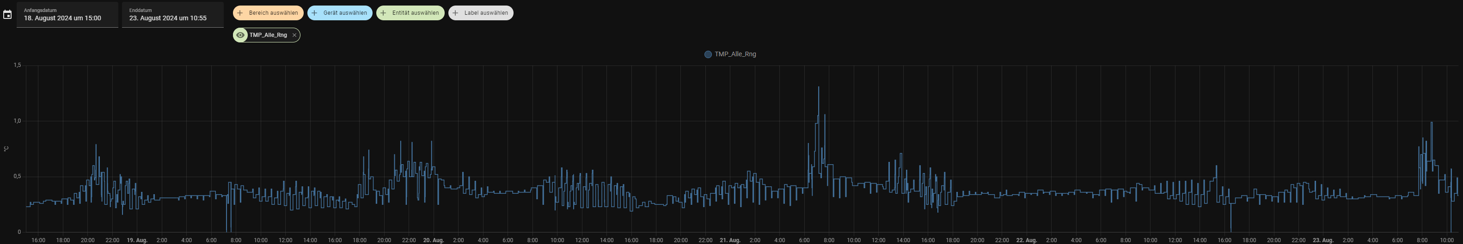1463x244 pixels.
Task: Click the plus icon on Entität auswählen
Action: tap(383, 13)
